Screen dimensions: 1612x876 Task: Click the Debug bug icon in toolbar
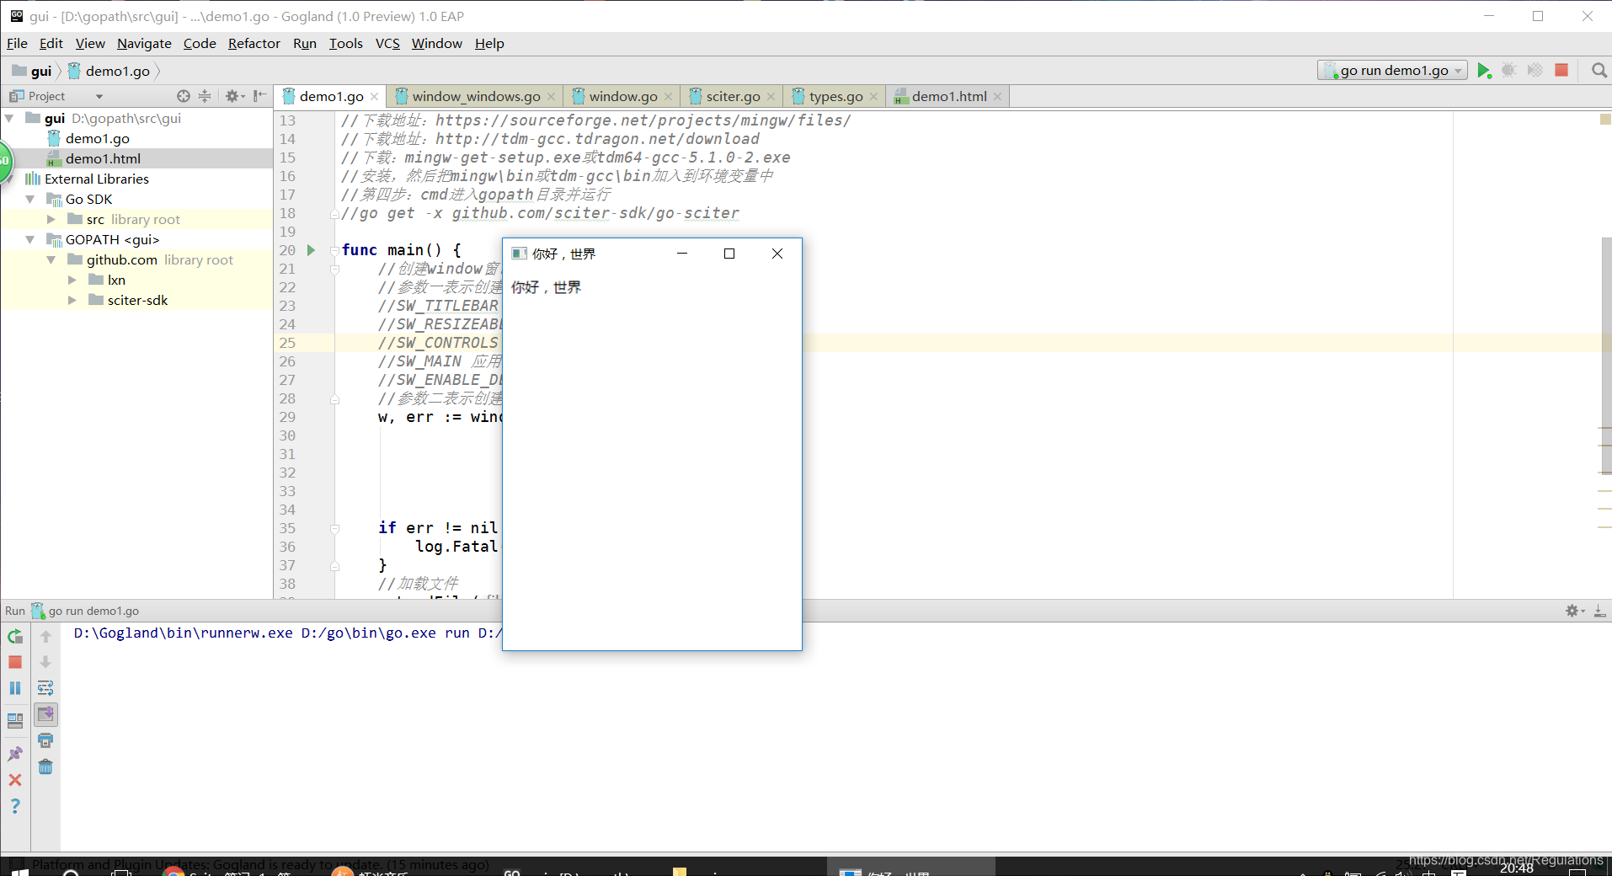[1509, 71]
